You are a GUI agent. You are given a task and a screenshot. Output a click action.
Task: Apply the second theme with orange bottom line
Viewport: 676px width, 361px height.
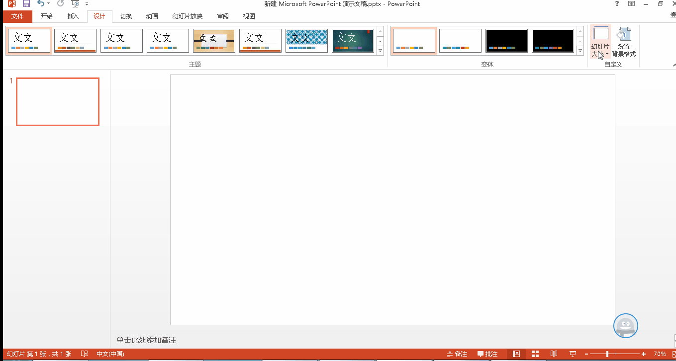coord(75,41)
